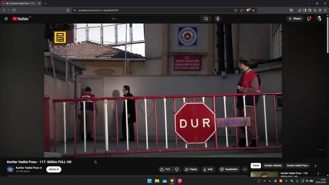
Task: Open volume speaker tray icon
Action: (x=307, y=181)
